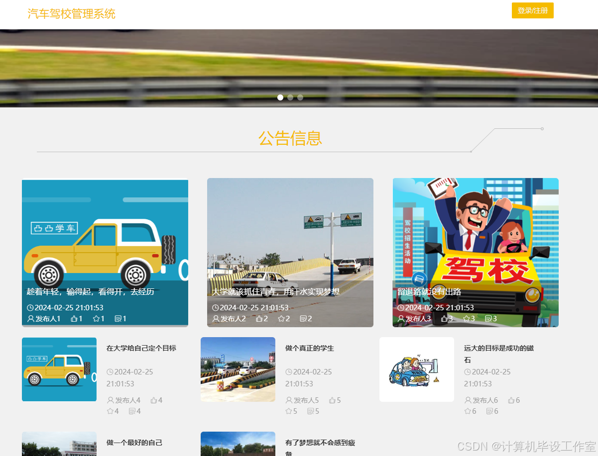Open title 做个真正的学生

coord(310,348)
